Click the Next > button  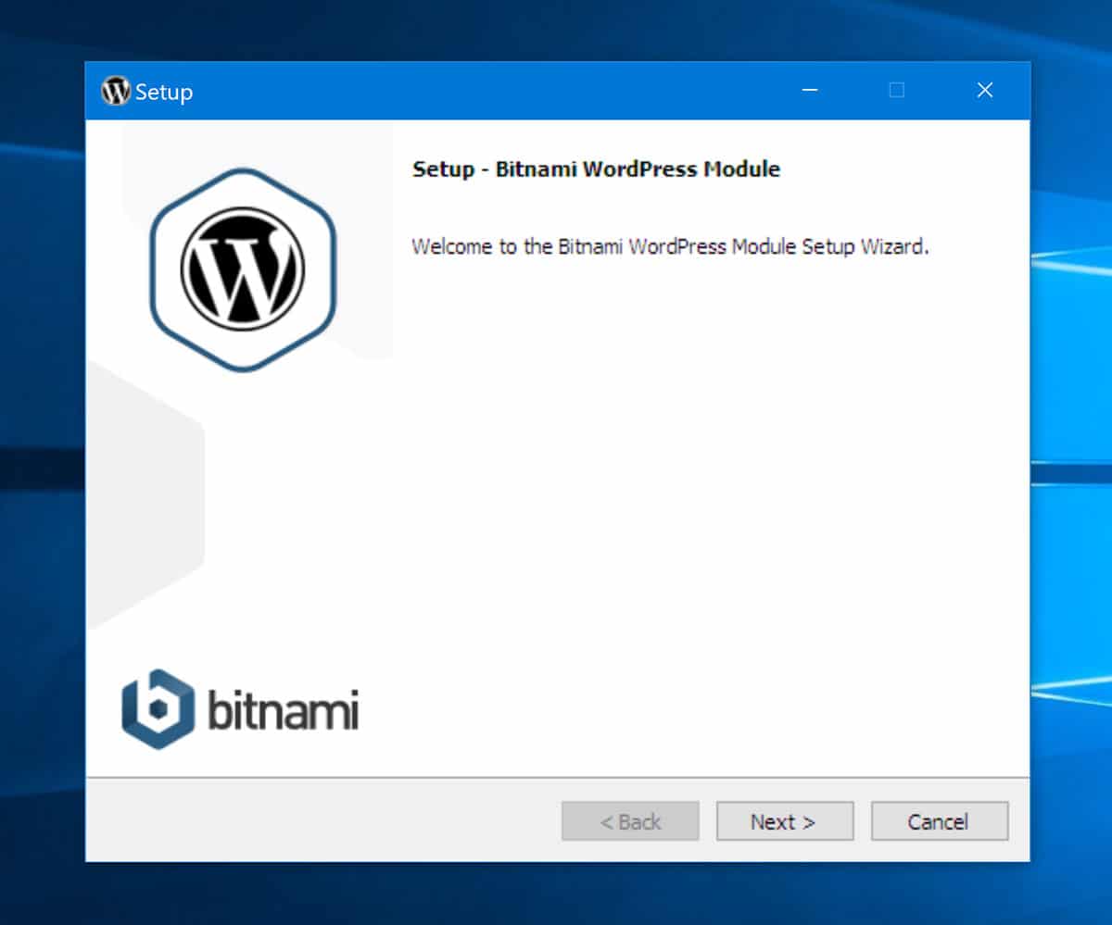click(784, 821)
